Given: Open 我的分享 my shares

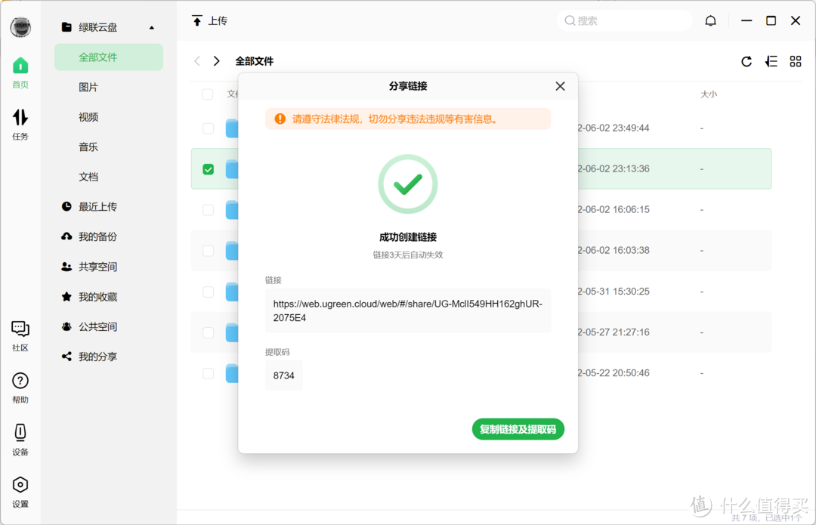Looking at the screenshot, I should (89, 357).
